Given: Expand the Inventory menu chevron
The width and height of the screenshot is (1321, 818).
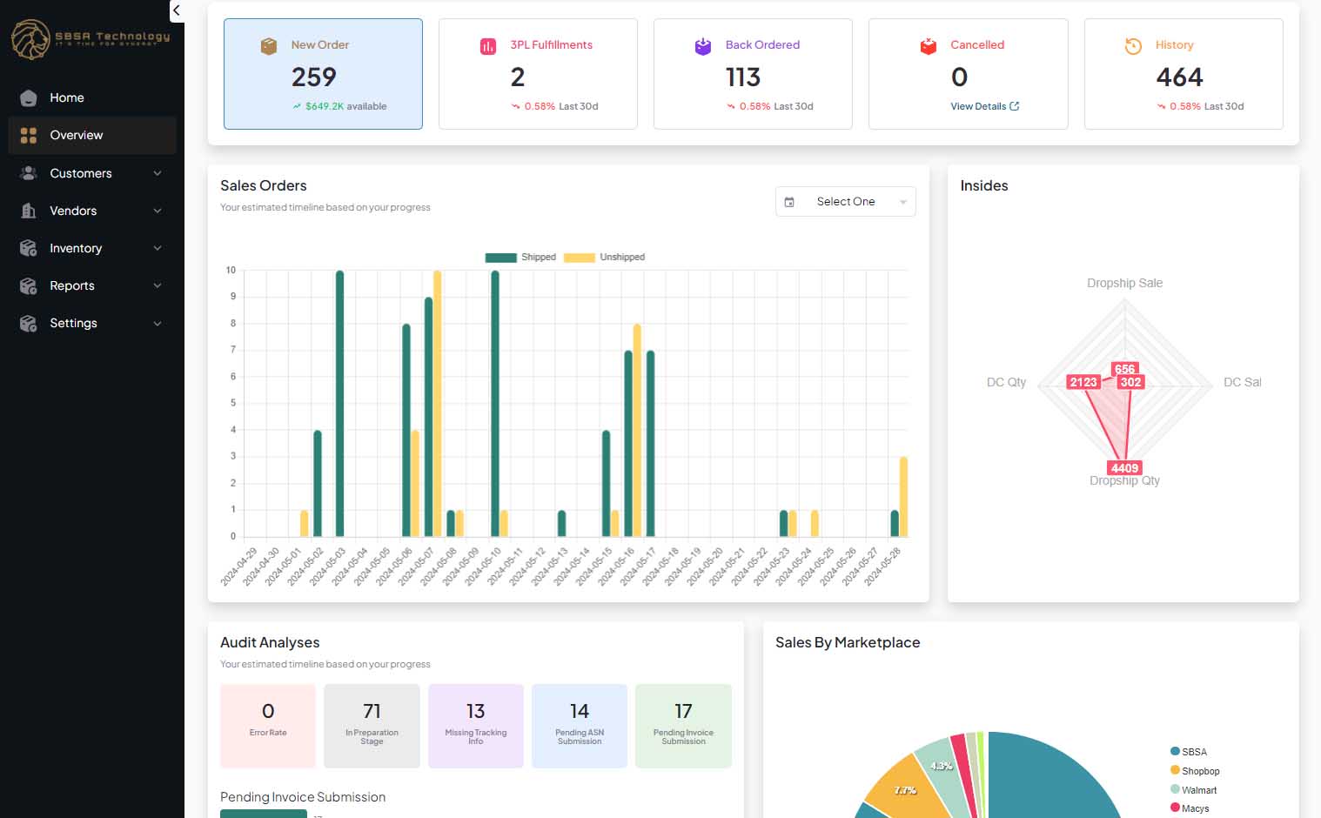Looking at the screenshot, I should (x=158, y=248).
